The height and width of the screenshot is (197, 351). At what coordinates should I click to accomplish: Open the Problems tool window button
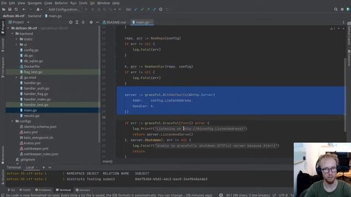pos(43,190)
